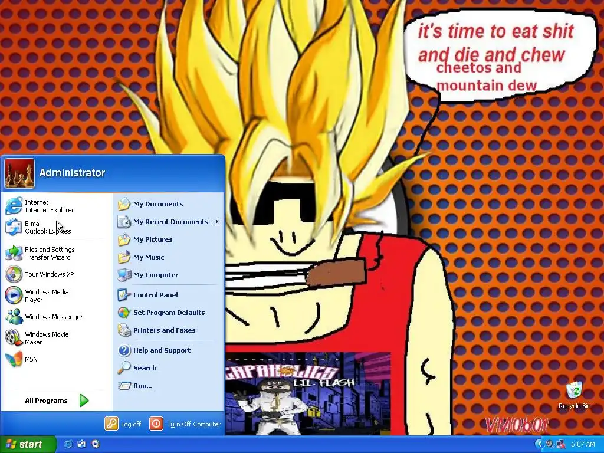
Task: Click the All Programs label
Action: [46, 401]
